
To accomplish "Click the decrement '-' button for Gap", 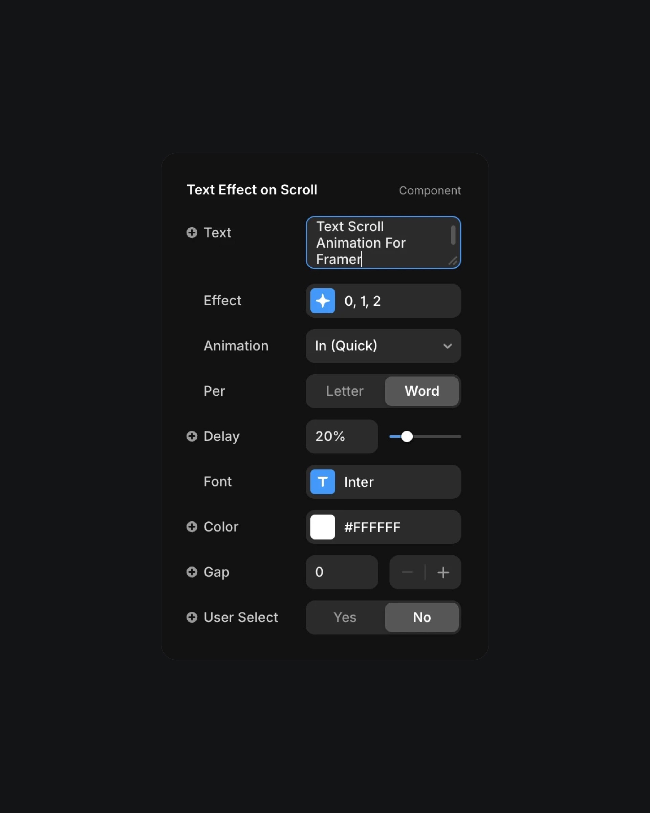I will 406,571.
